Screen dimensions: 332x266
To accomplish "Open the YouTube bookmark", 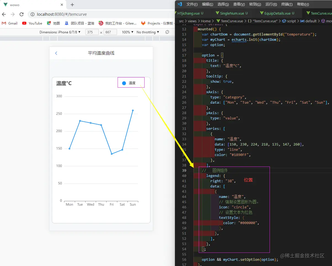I will pos(32,23).
